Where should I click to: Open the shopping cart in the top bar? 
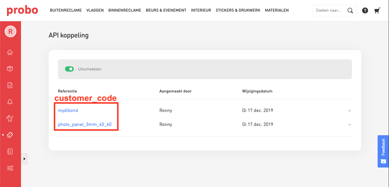[377, 10]
